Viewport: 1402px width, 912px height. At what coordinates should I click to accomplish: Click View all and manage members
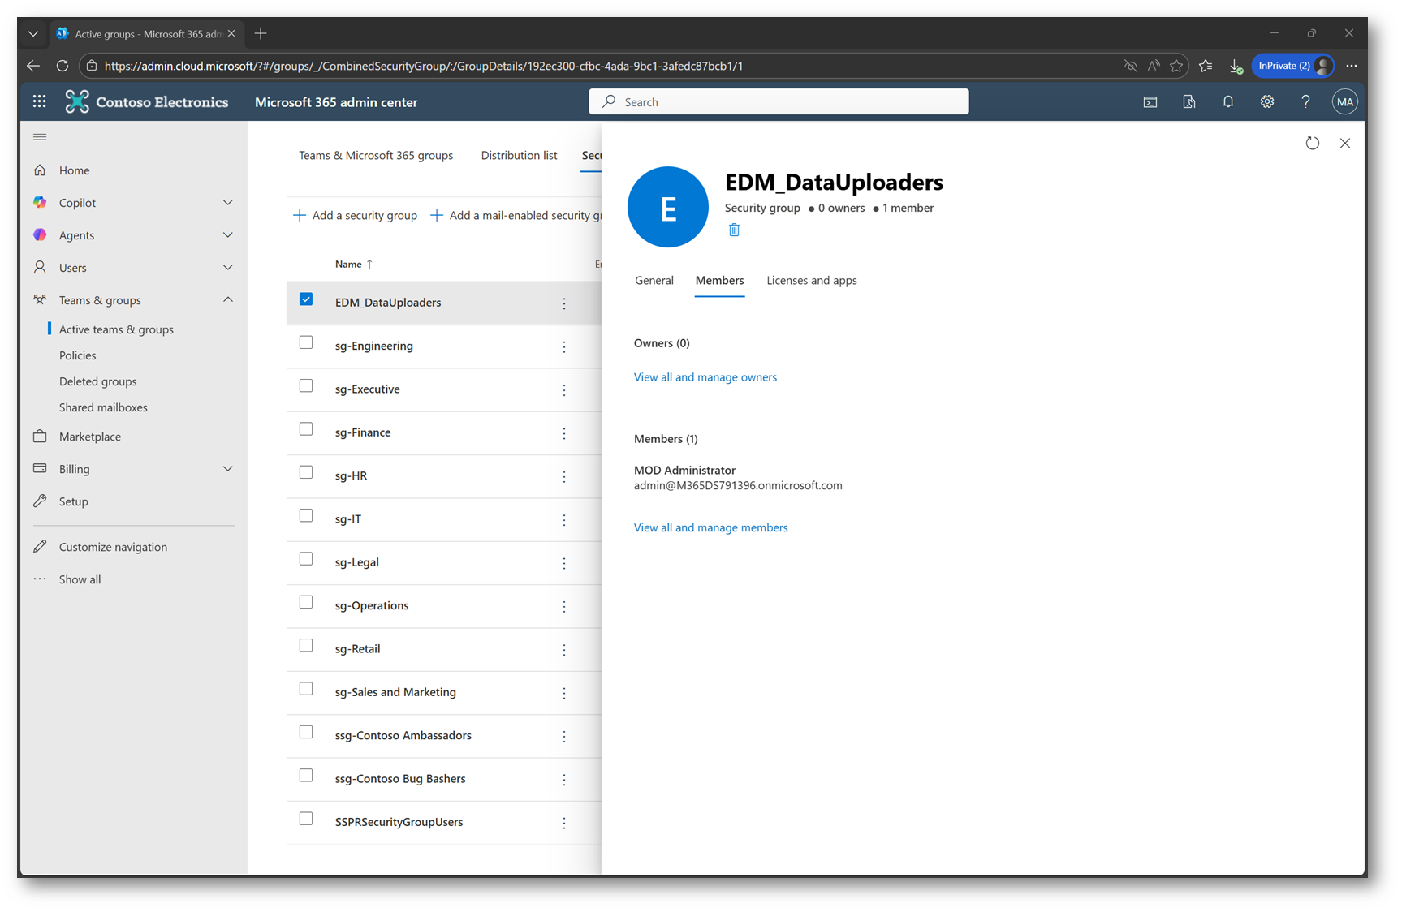click(710, 527)
